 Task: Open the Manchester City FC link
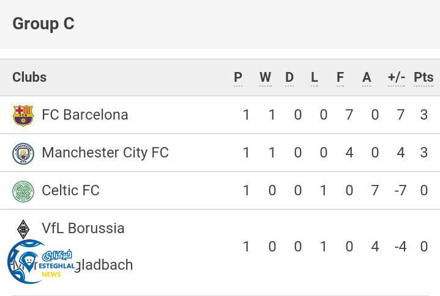[105, 153]
